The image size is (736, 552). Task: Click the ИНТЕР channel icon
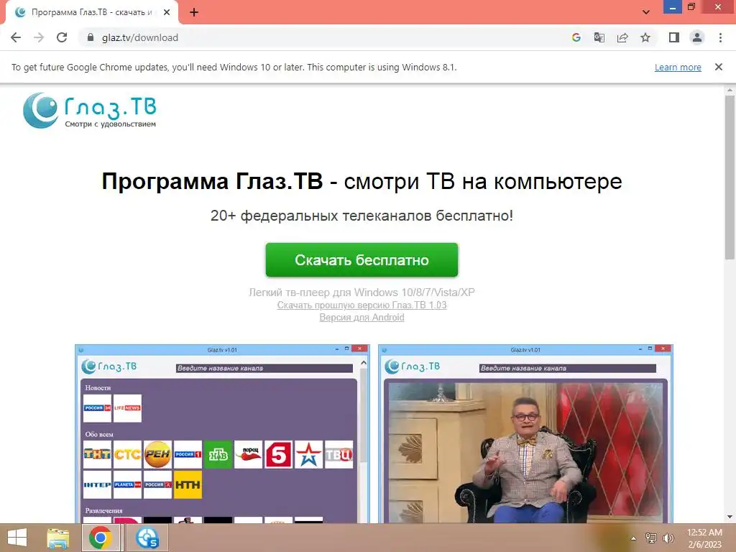coord(97,484)
